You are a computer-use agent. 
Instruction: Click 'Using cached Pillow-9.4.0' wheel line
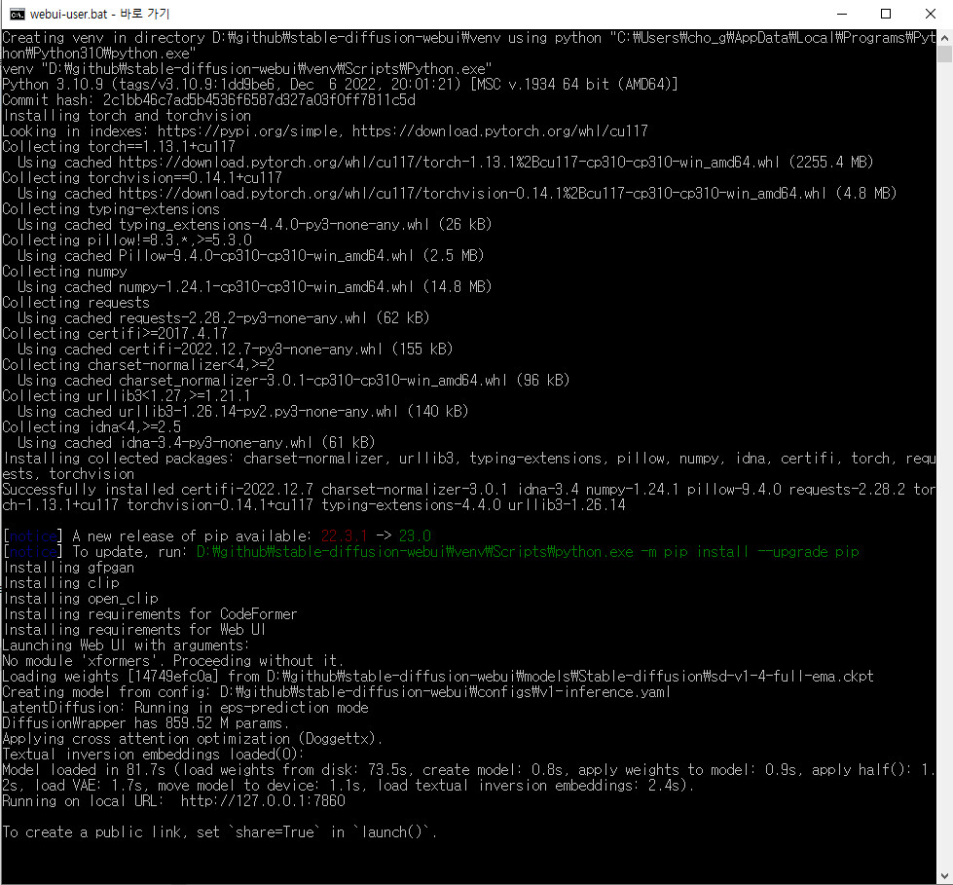point(250,255)
